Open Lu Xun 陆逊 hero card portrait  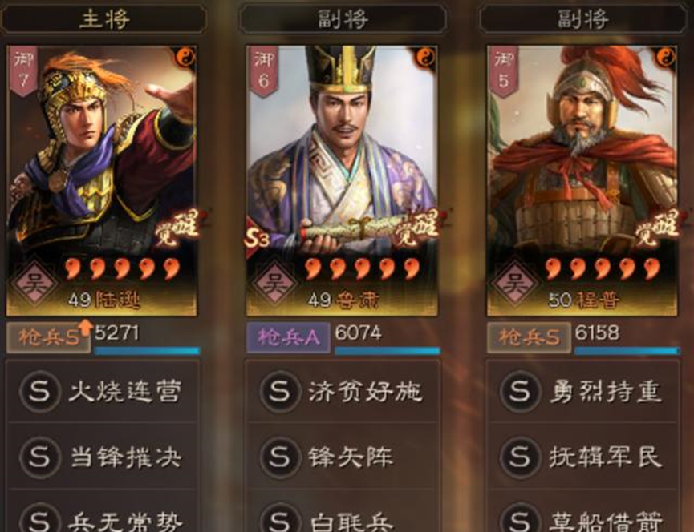pyautogui.click(x=102, y=181)
